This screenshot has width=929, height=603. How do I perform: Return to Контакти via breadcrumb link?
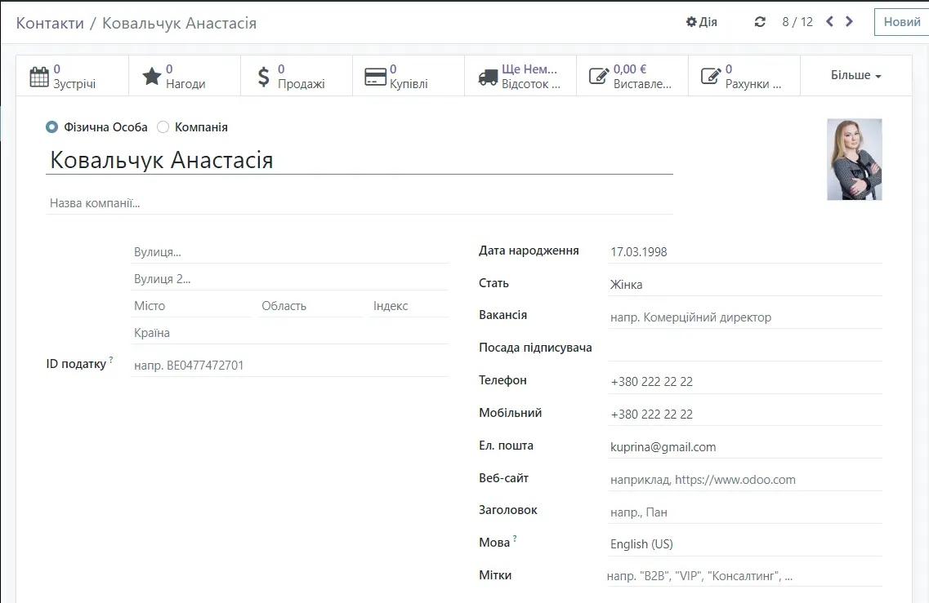(x=51, y=23)
